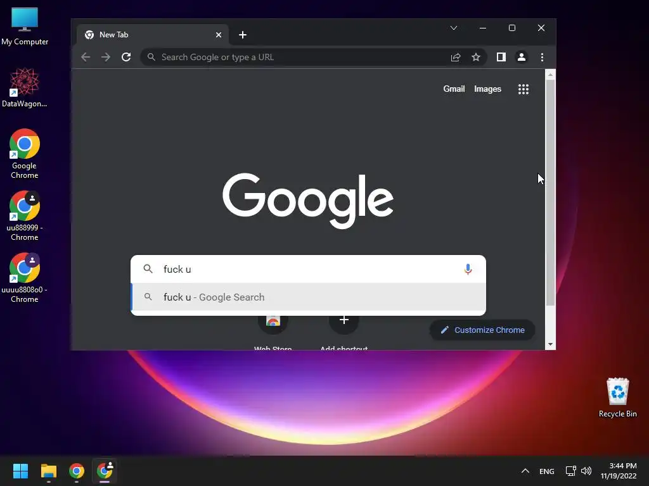Bookmark this tab with the star icon

coord(476,57)
